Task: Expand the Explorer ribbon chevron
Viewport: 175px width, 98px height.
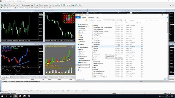Action: click(x=165, y=17)
